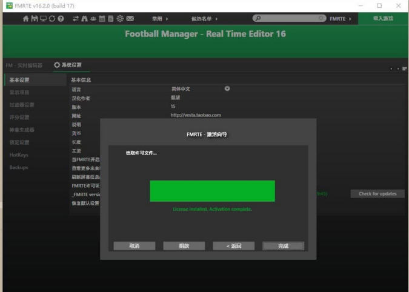Maximize the FMRTE window
The width and height of the screenshot is (409, 292).
[x=379, y=5]
